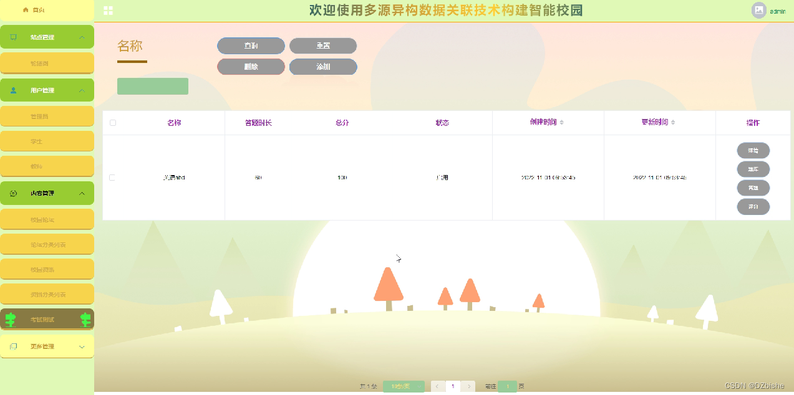
Task: Select the highlighted 考试测试 menu item
Action: pyautogui.click(x=47, y=320)
